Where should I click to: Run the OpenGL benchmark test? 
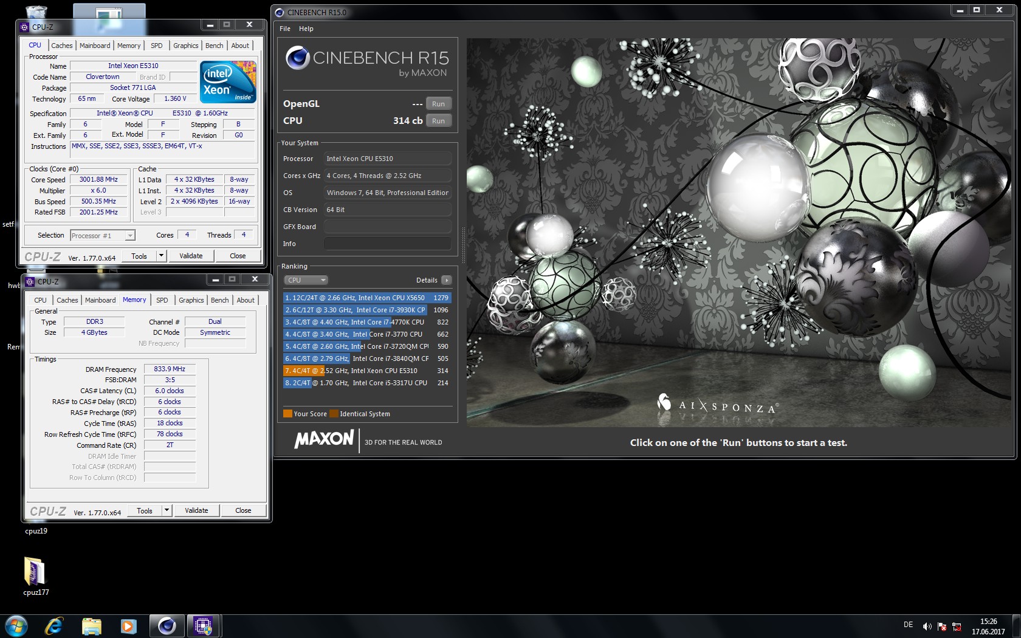tap(438, 104)
